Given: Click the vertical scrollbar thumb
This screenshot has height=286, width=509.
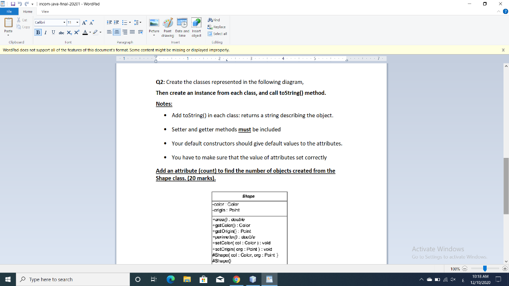Looking at the screenshot, I should (506, 186).
